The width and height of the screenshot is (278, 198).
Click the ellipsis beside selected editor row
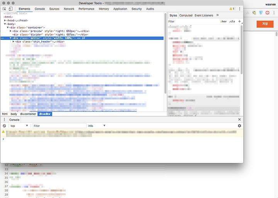pos(2,38)
